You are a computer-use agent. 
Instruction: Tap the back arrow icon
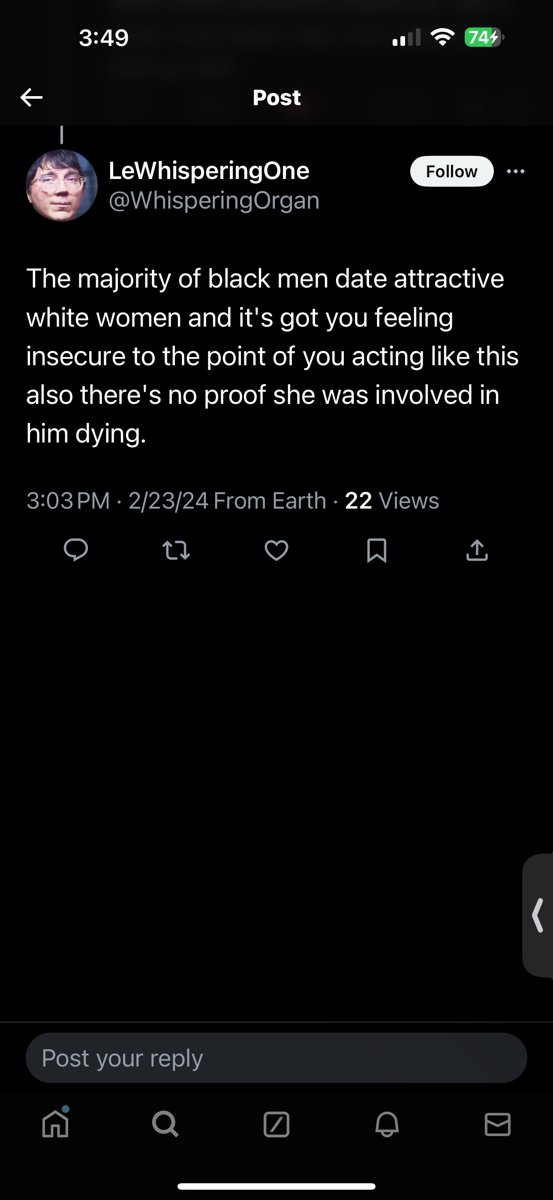(x=32, y=97)
